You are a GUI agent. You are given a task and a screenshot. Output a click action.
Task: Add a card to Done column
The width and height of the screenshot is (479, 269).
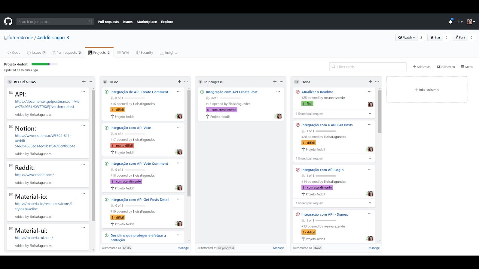[370, 82]
